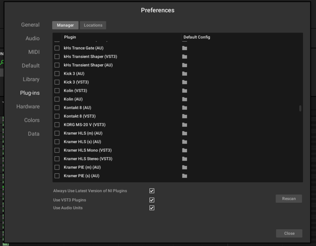Click folder icon for kHs Transient Shaper (VST3)

tap(185, 57)
